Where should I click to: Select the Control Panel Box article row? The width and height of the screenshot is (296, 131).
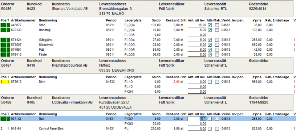[148, 128]
